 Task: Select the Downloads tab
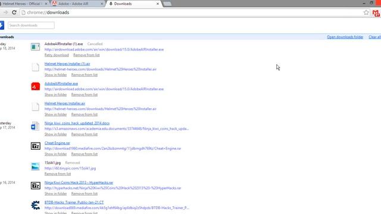[133, 4]
